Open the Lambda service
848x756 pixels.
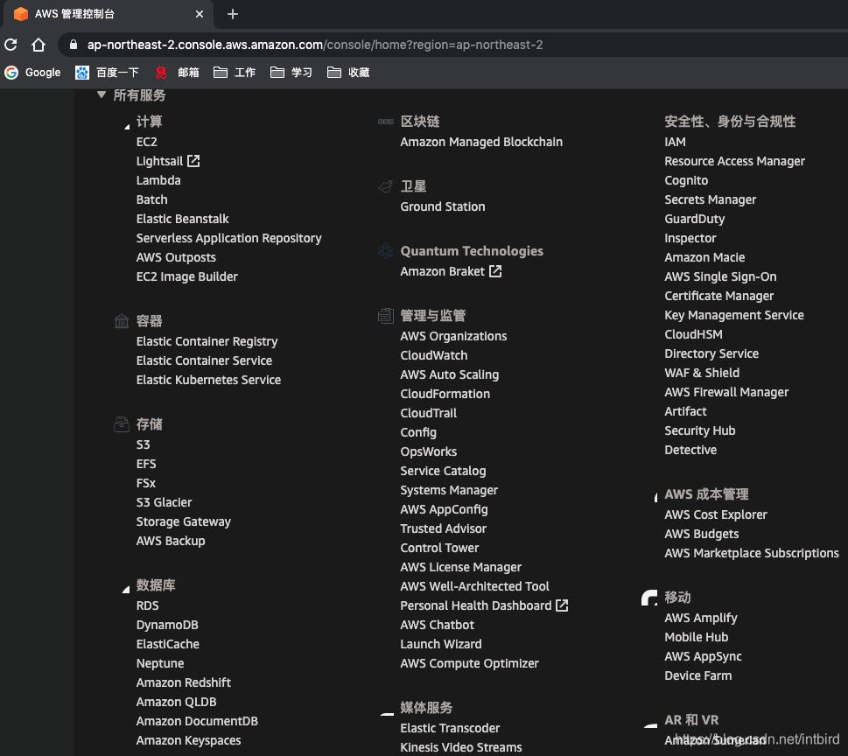(158, 180)
